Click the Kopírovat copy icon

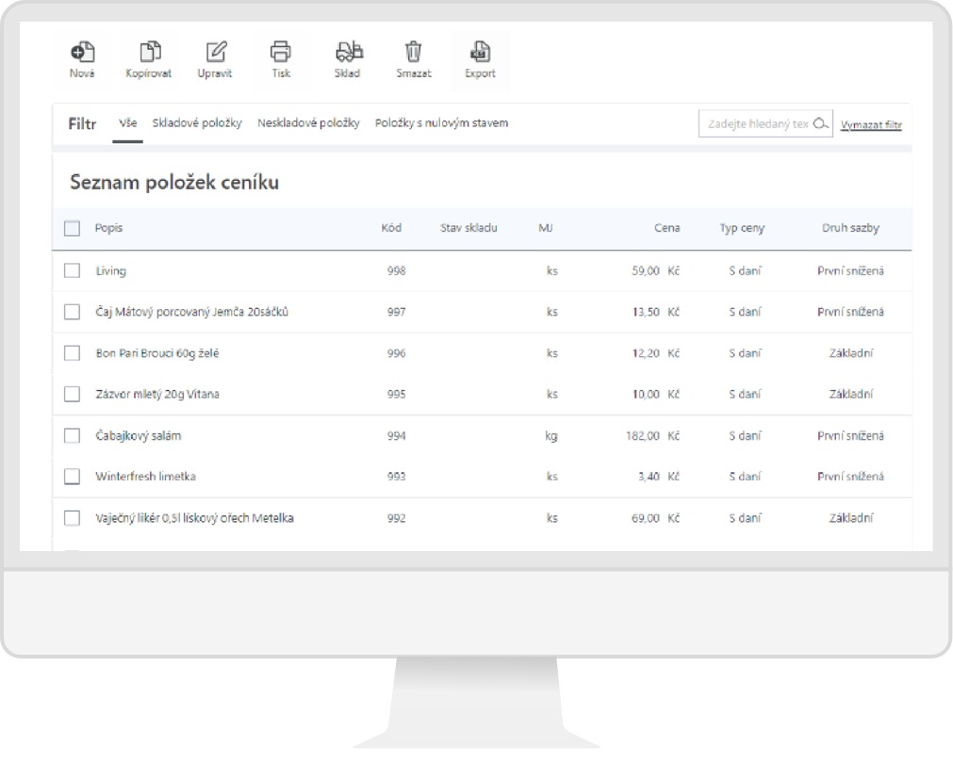[x=149, y=53]
